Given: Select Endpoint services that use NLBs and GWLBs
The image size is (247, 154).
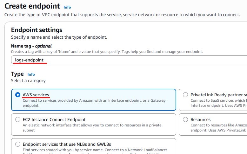Looking at the screenshot, I should click(x=18, y=144).
